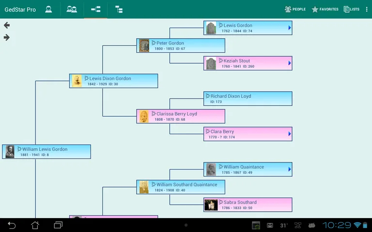372x232 pixels.
Task: Go back using the left arrow
Action: pos(7,25)
